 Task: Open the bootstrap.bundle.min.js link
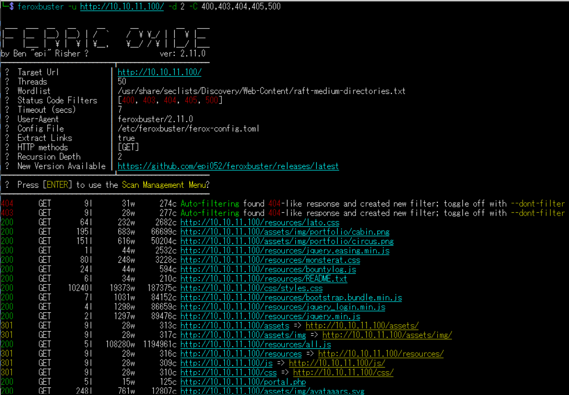tap(291, 297)
